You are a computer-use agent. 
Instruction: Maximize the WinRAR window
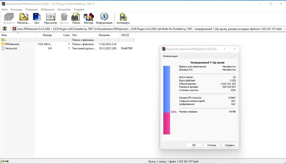tap(271, 4)
